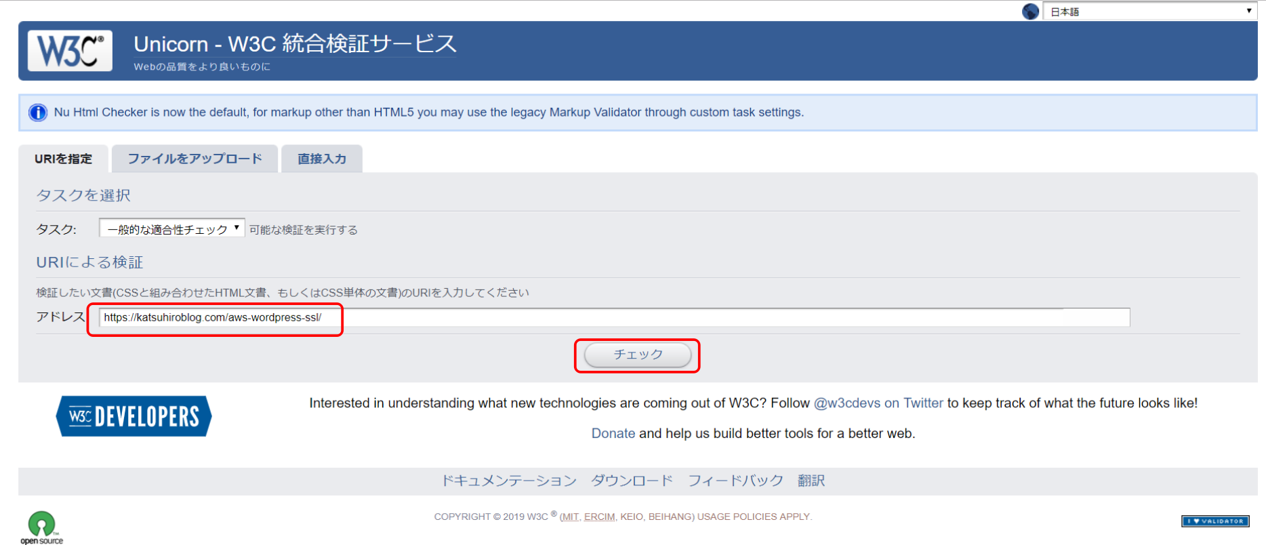Open ドキュメンテーション footer link
This screenshot has width=1266, height=545.
[x=509, y=481]
